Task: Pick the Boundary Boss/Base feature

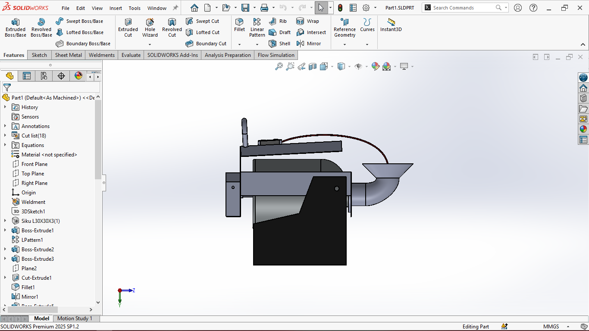Action: 83,44
